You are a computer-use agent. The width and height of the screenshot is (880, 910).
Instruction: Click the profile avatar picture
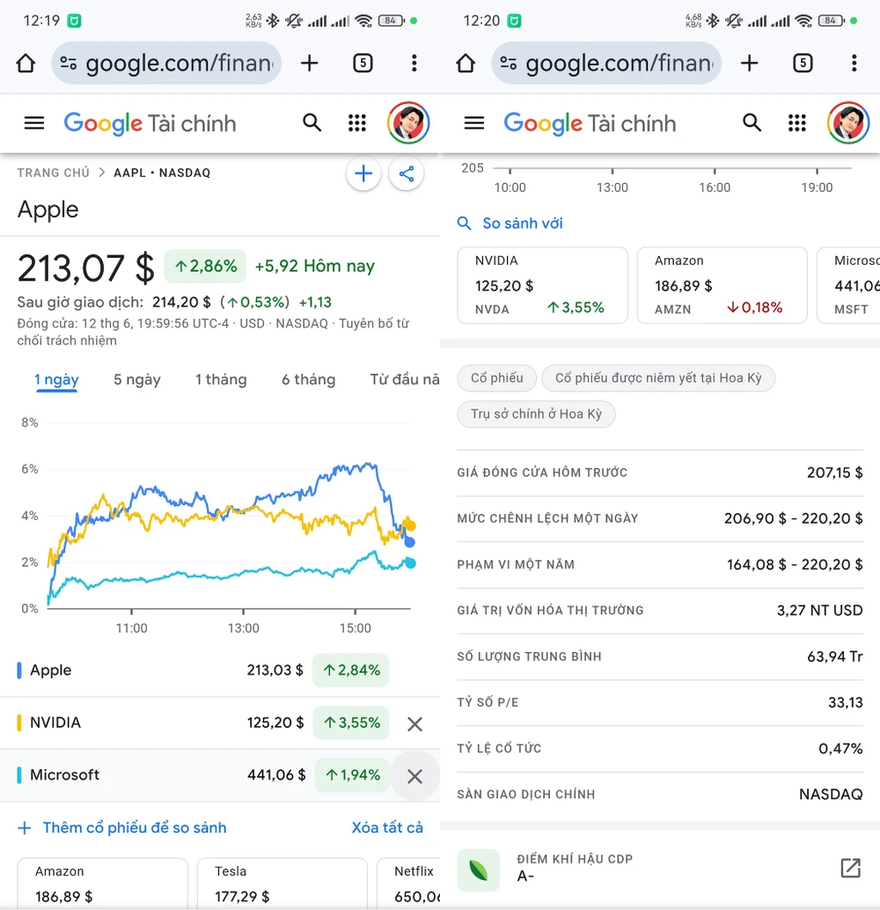click(x=408, y=122)
